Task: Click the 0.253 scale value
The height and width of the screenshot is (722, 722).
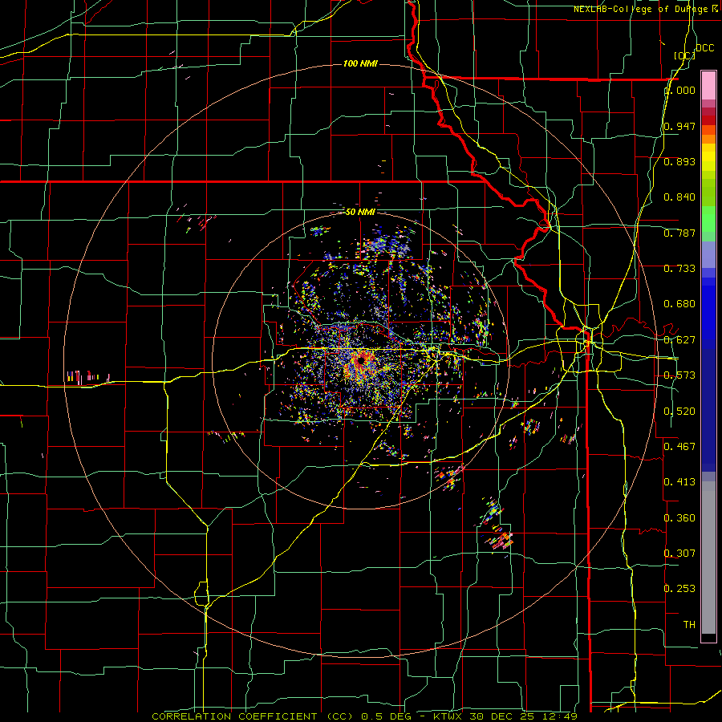Action: [679, 589]
